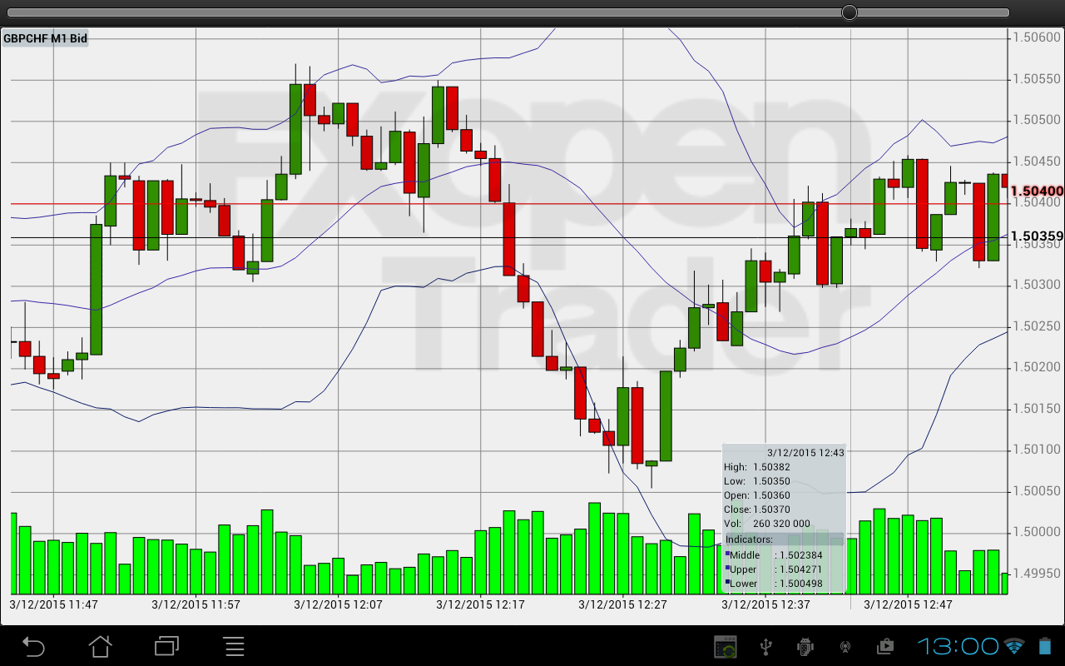Tap the 3/12/2015 12:17 time label
This screenshot has height=666, width=1065.
[480, 604]
